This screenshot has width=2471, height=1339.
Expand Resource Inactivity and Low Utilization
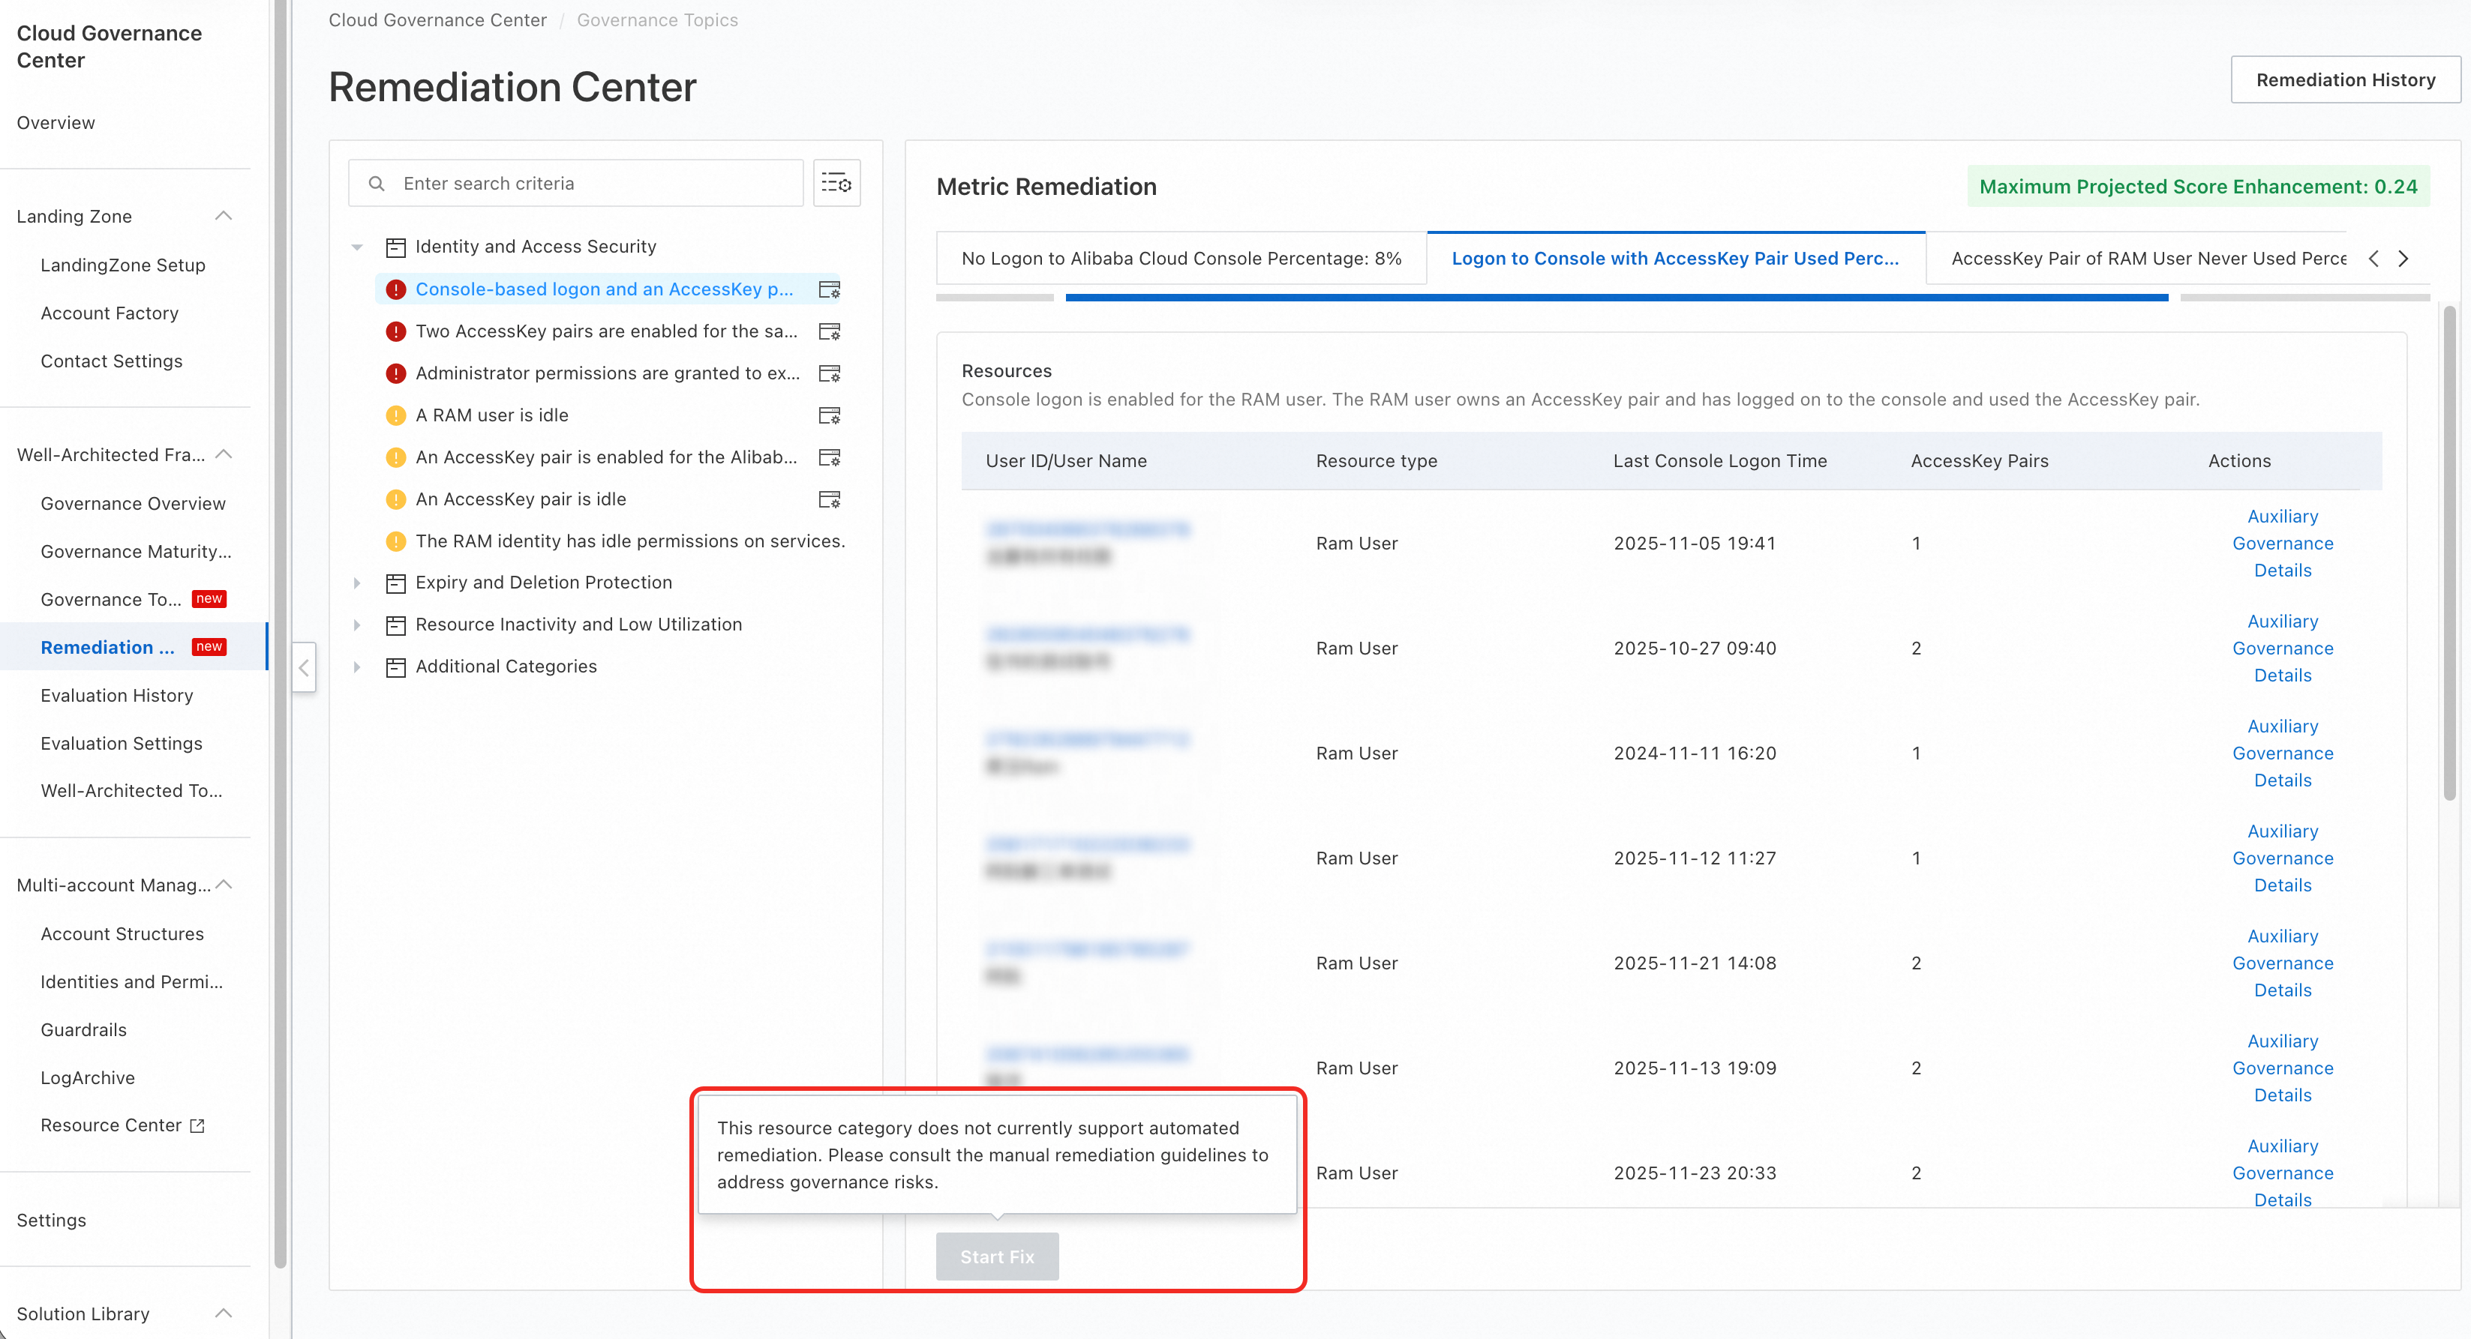357,625
